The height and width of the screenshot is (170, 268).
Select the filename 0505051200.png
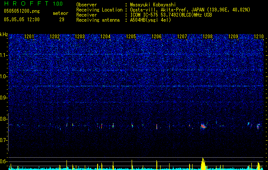click(x=22, y=11)
